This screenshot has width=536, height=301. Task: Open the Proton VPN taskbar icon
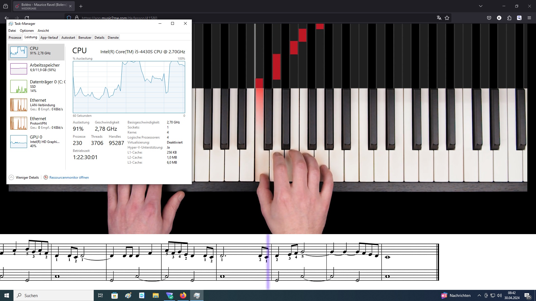(169, 295)
